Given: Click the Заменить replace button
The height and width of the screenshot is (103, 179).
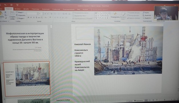Looking at the screenshot, I should tap(148, 15).
